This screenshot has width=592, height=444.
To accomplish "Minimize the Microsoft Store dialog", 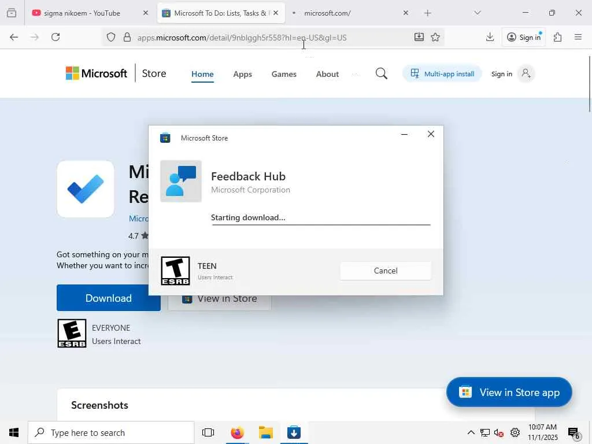I will (404, 134).
